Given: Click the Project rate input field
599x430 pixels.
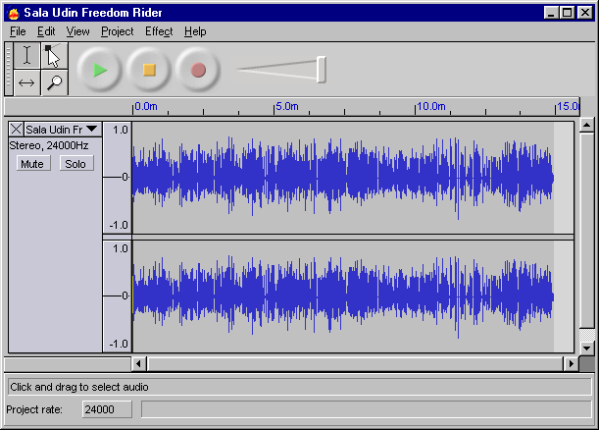Looking at the screenshot, I should click(107, 409).
